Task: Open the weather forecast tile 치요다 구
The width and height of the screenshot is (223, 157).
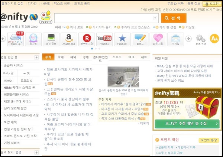Action: coord(16,39)
